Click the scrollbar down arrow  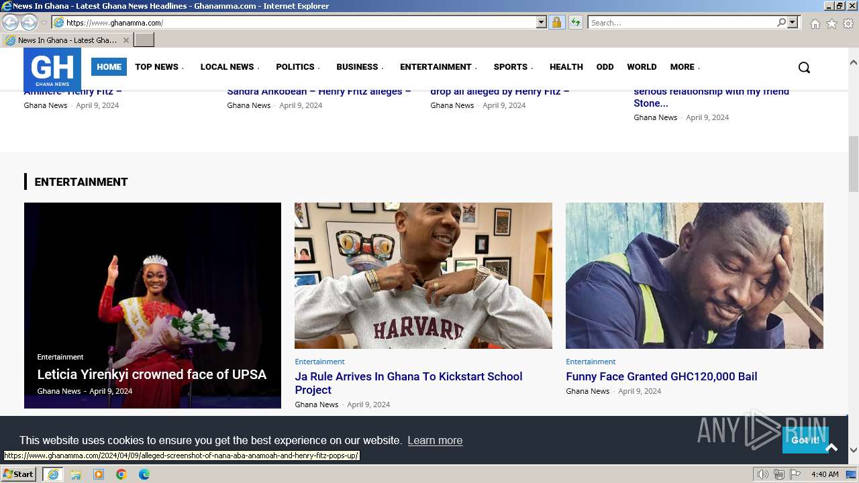(x=854, y=450)
